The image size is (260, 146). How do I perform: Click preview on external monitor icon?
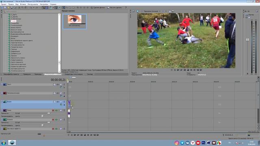(137, 11)
